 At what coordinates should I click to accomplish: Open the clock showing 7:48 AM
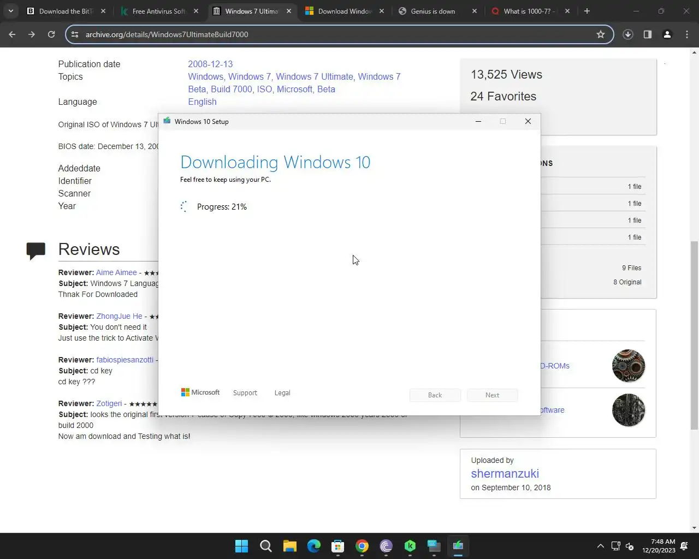659,546
